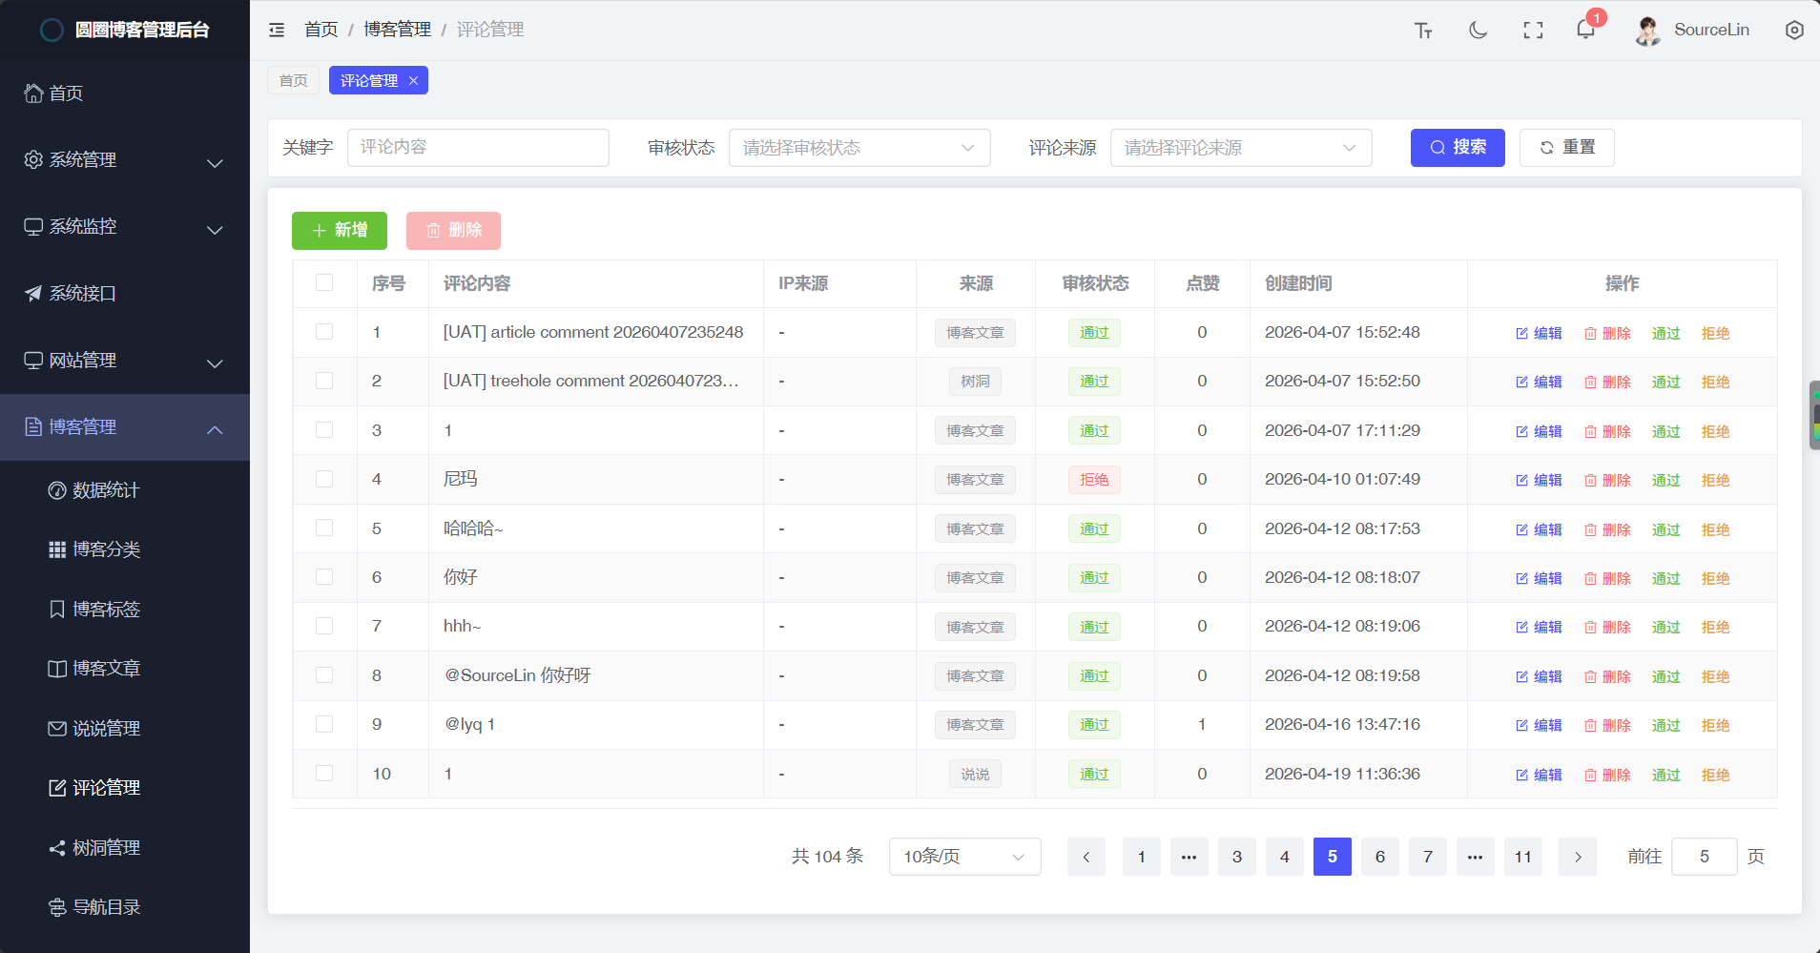Open the font size setting icon
This screenshot has width=1820, height=953.
coord(1423,31)
